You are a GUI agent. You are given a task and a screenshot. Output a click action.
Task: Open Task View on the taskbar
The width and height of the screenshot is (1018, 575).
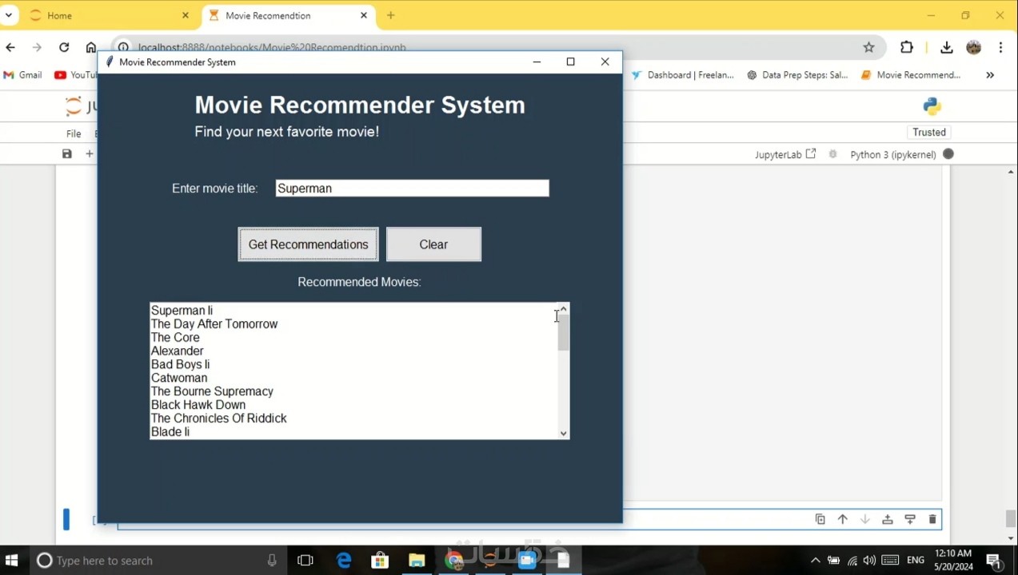click(305, 561)
